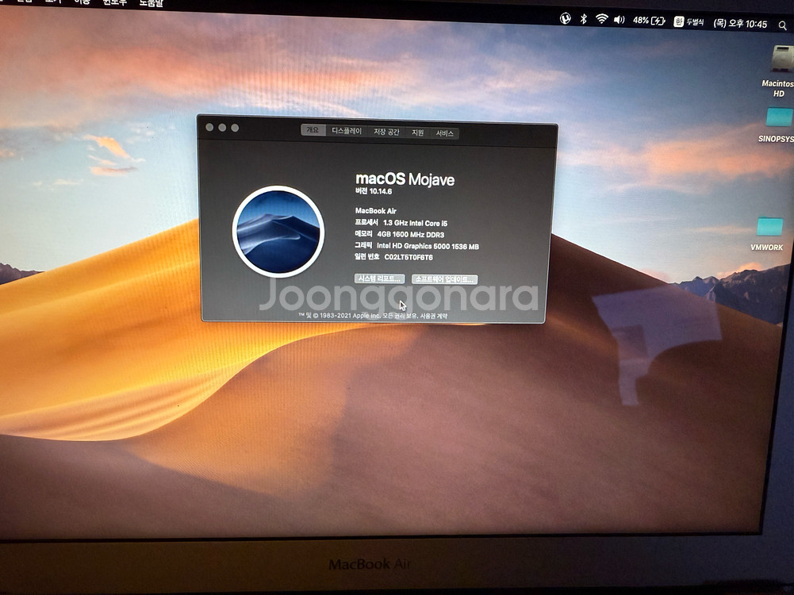Viewport: 794px width, 595px height.
Task: Click the 소프트웨어 업데이트 button
Action: click(x=444, y=279)
